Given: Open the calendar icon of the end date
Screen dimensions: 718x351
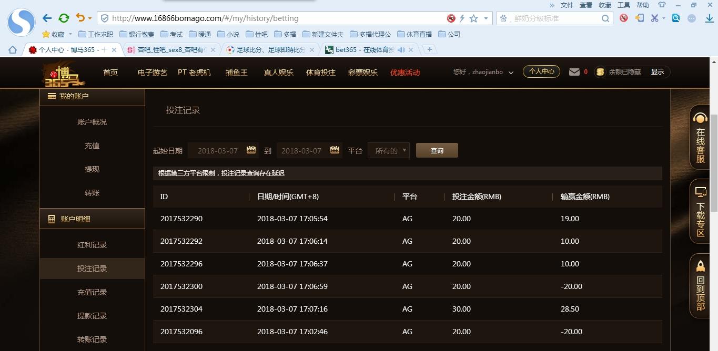Looking at the screenshot, I should (x=335, y=150).
